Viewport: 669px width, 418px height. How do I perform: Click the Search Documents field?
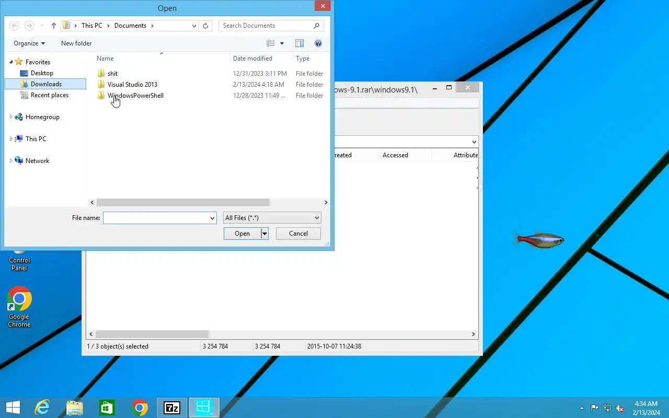271,26
